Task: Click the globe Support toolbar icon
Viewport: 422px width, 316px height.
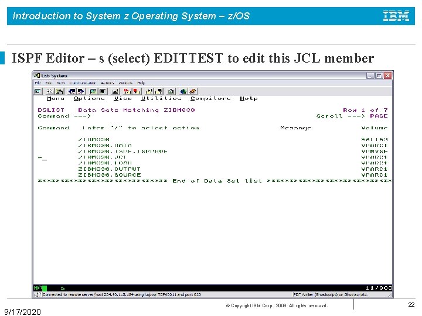Action: coord(183,91)
